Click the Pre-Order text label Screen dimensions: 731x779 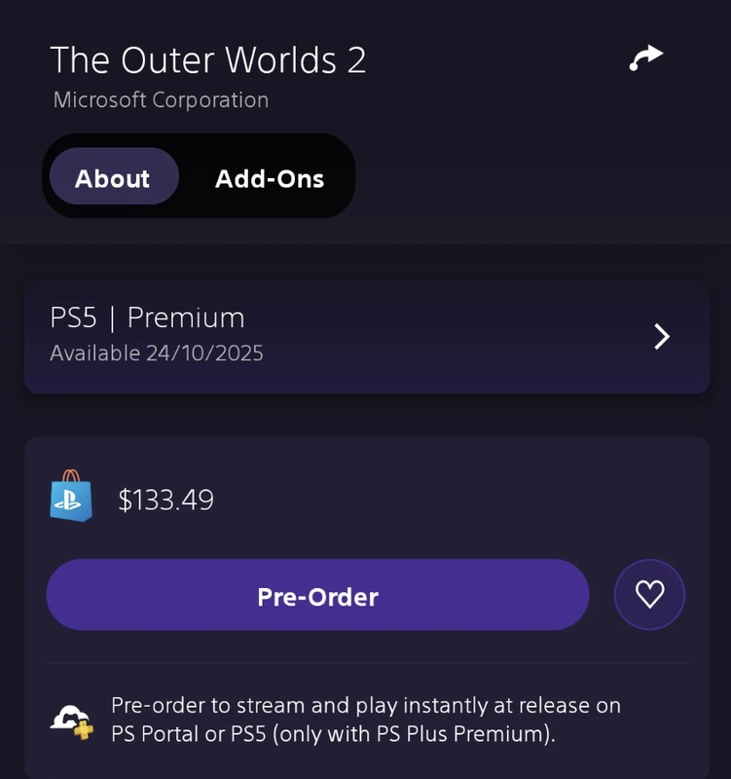tap(317, 596)
